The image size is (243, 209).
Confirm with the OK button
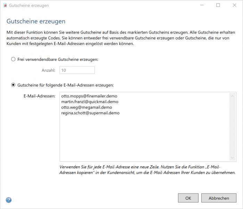188,198
